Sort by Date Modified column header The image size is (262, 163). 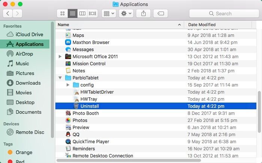[218, 25]
